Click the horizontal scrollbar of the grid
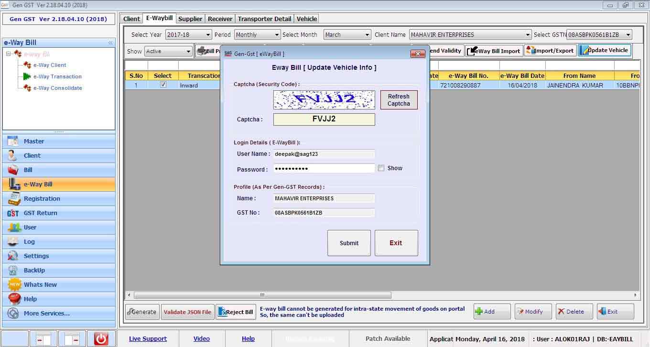Image resolution: width=650 pixels, height=347 pixels. click(x=262, y=295)
